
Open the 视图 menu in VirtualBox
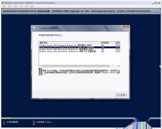coord(15,6)
